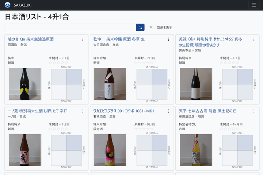Open the 美禄〈冬〉特別純米 ササニシキ55 link
This screenshot has width=263, height=175.
[x=210, y=42]
